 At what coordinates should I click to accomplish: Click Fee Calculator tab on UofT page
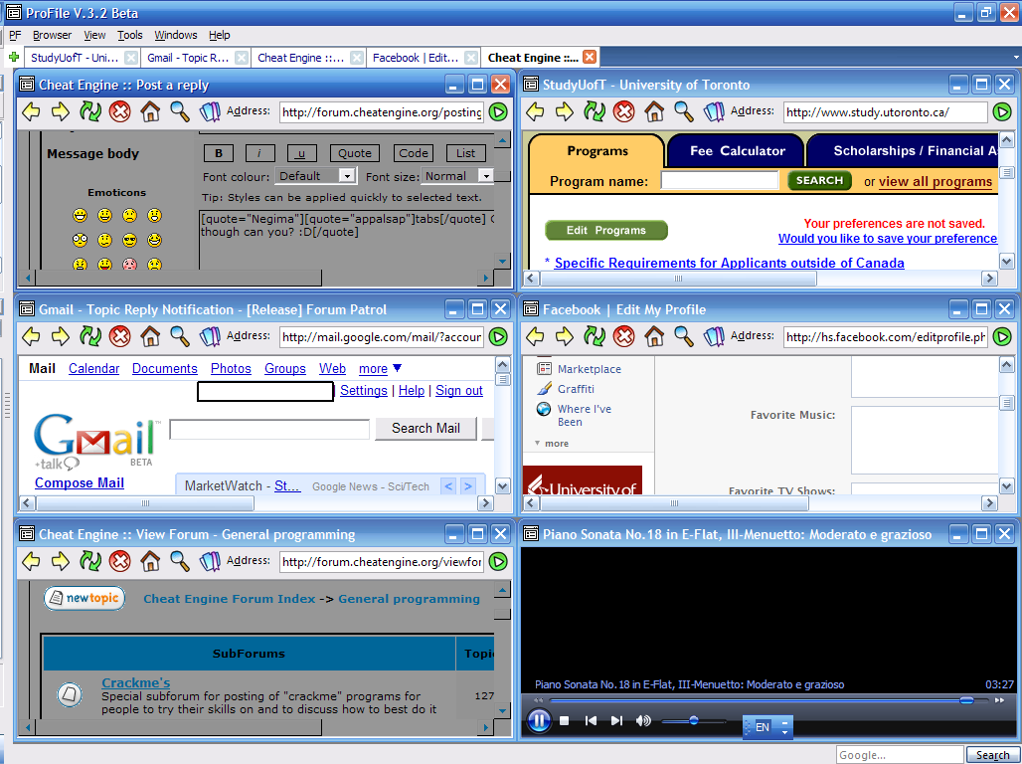tap(737, 151)
